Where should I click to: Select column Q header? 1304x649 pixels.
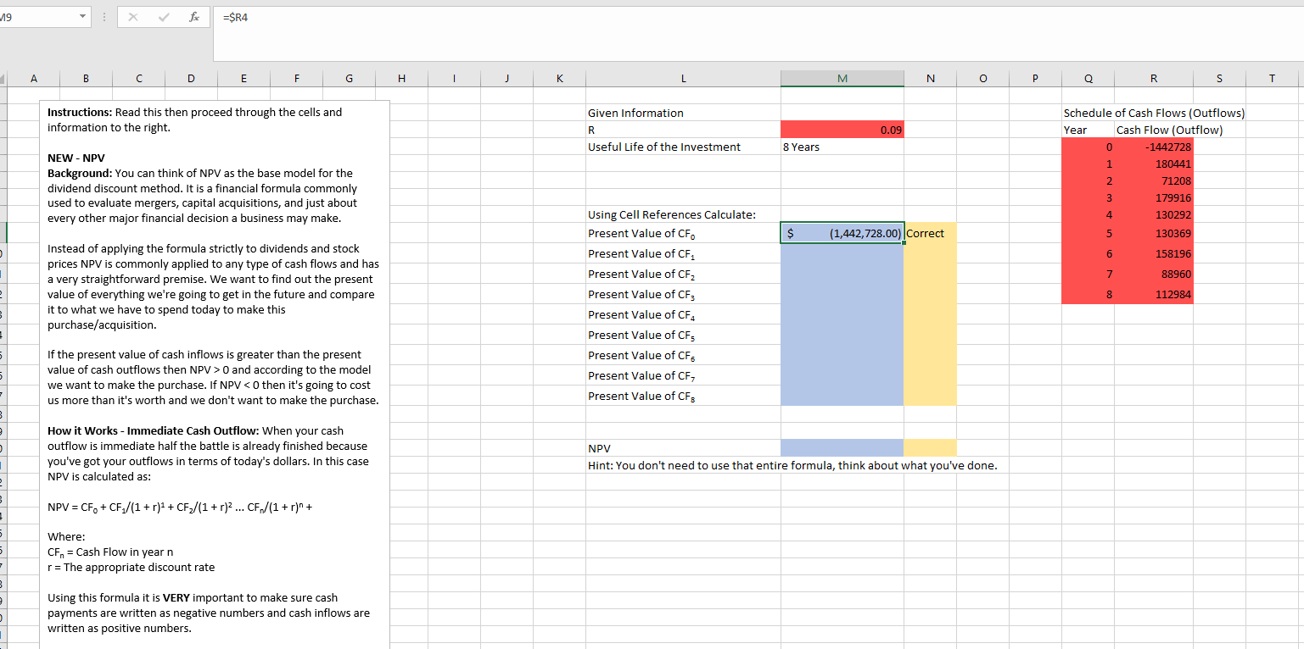click(x=1088, y=79)
